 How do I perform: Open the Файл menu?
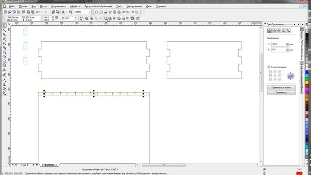click(12, 6)
